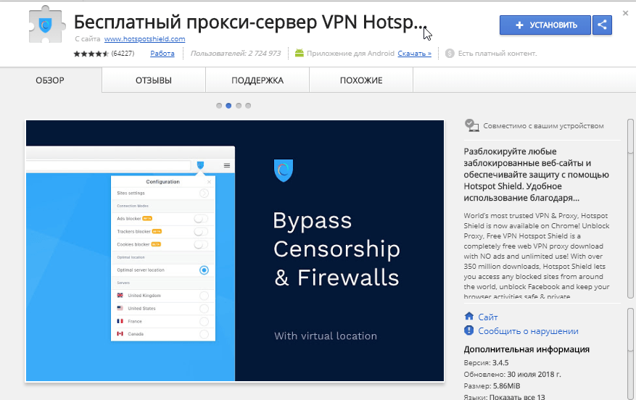
Task: Open the Работа category link
Action: coord(162,54)
